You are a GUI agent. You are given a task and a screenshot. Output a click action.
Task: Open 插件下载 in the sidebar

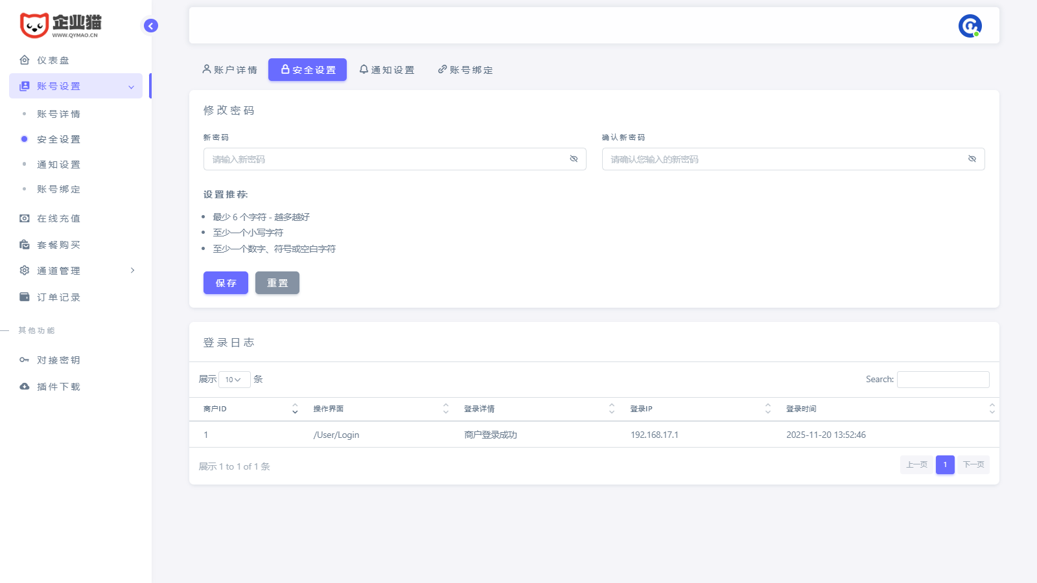click(58, 387)
